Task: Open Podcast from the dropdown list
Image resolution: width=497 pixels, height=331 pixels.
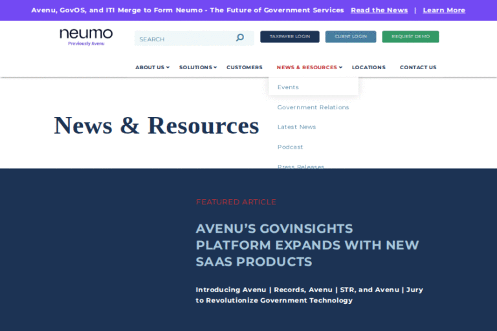Action: (290, 147)
